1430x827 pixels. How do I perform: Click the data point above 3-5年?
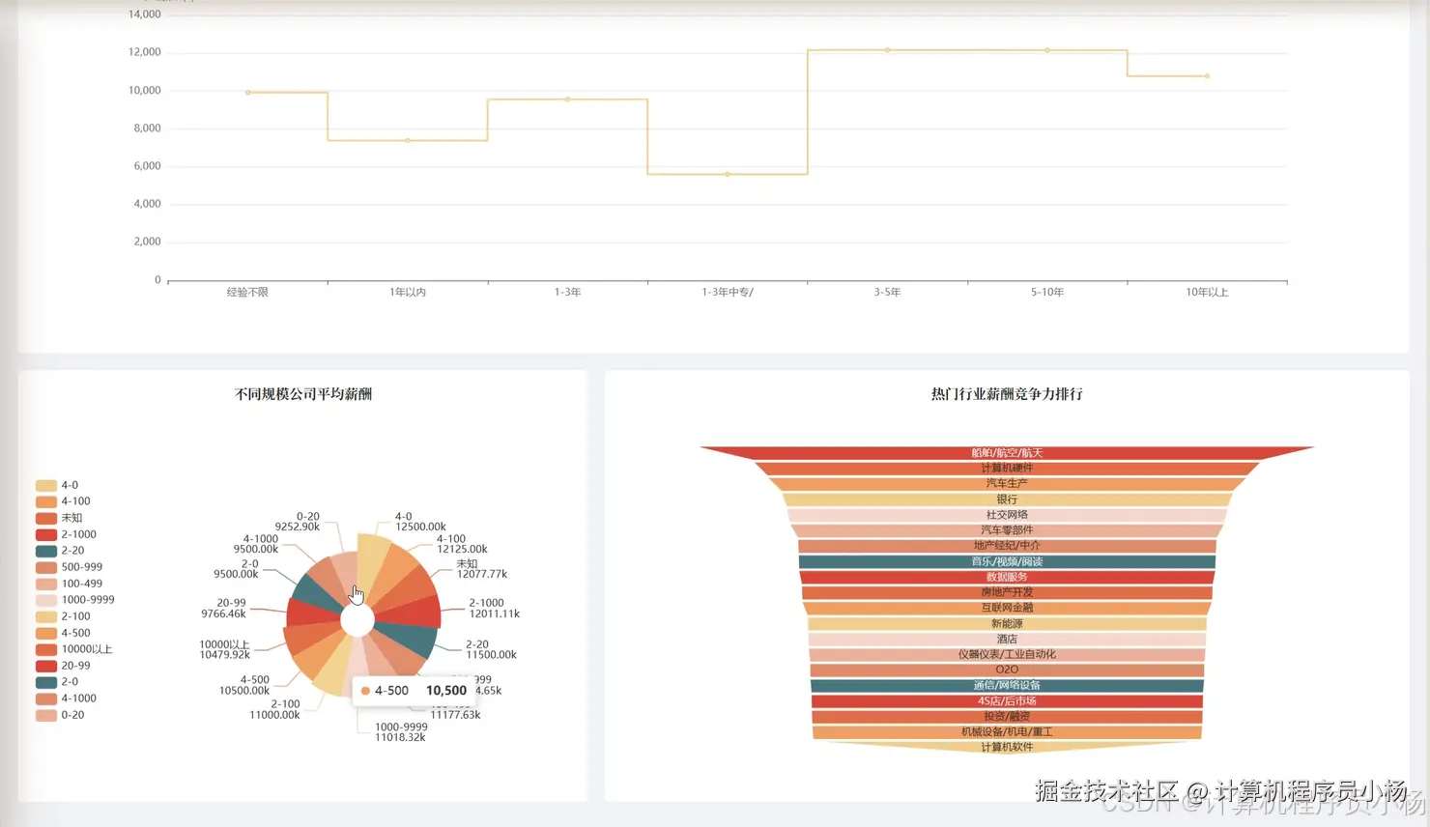coord(886,48)
